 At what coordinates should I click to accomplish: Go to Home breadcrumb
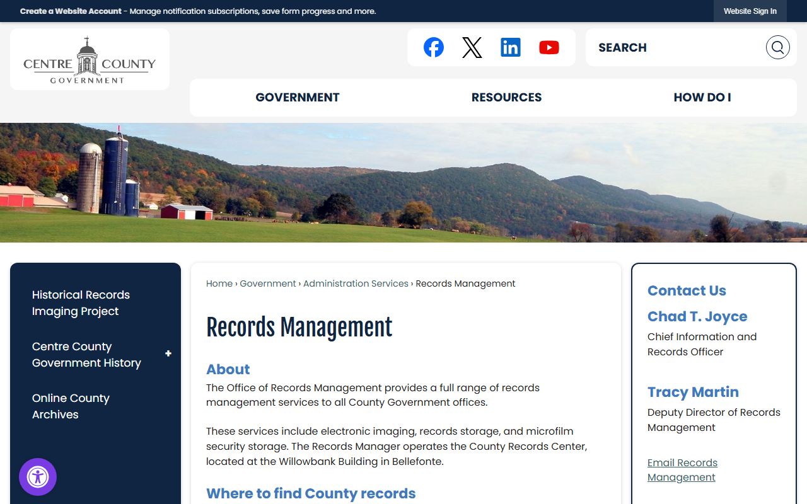[219, 283]
